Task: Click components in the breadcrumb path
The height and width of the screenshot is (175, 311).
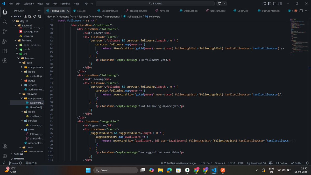Action: pyautogui.click(x=112, y=16)
